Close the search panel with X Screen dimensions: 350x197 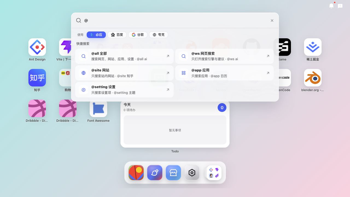point(272,21)
